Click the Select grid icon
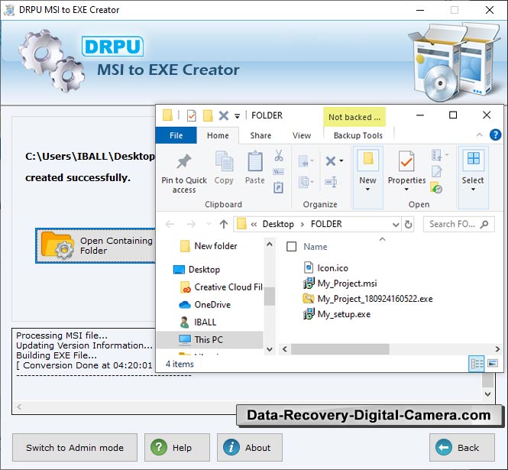Image resolution: width=508 pixels, height=470 pixels. 474,160
